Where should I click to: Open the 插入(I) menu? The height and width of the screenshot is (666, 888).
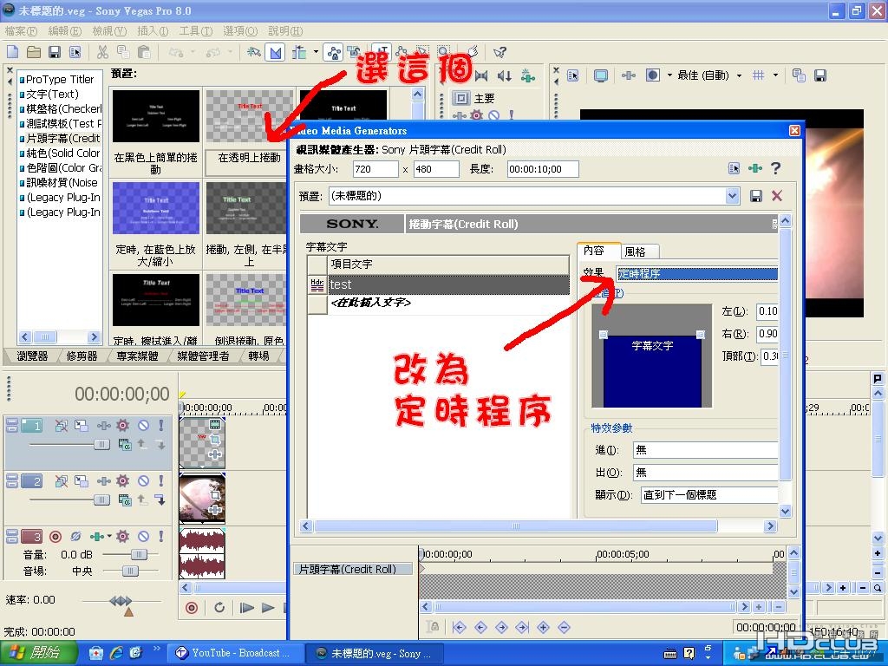[x=153, y=30]
